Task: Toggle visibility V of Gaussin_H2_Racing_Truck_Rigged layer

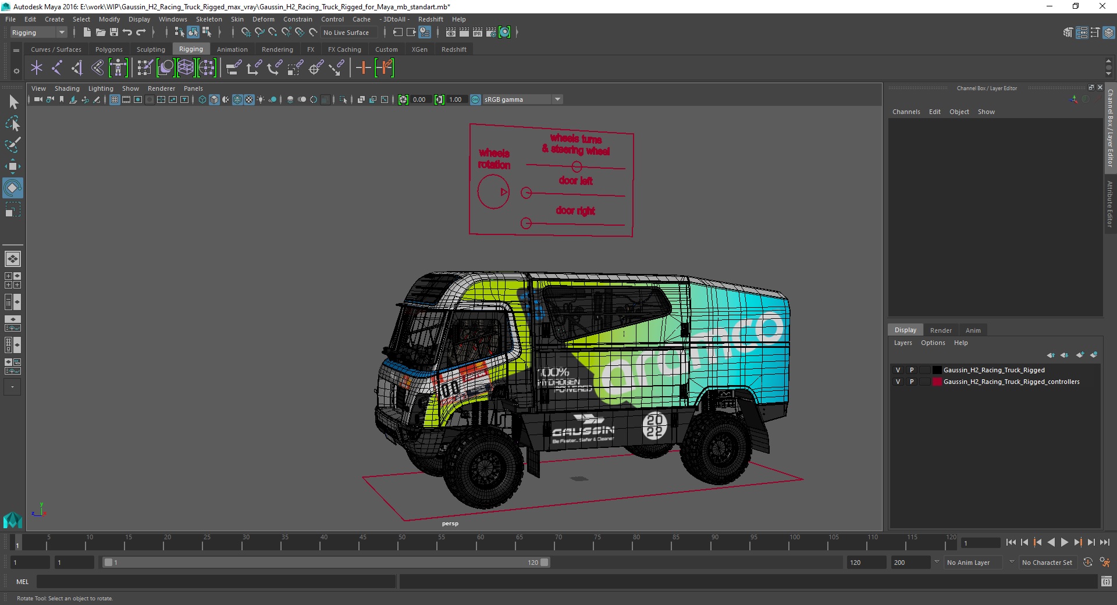Action: [898, 370]
